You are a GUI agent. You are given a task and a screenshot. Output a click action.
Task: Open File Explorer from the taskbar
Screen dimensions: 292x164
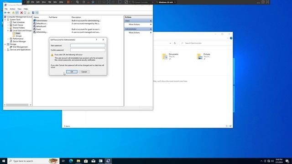[78, 161]
